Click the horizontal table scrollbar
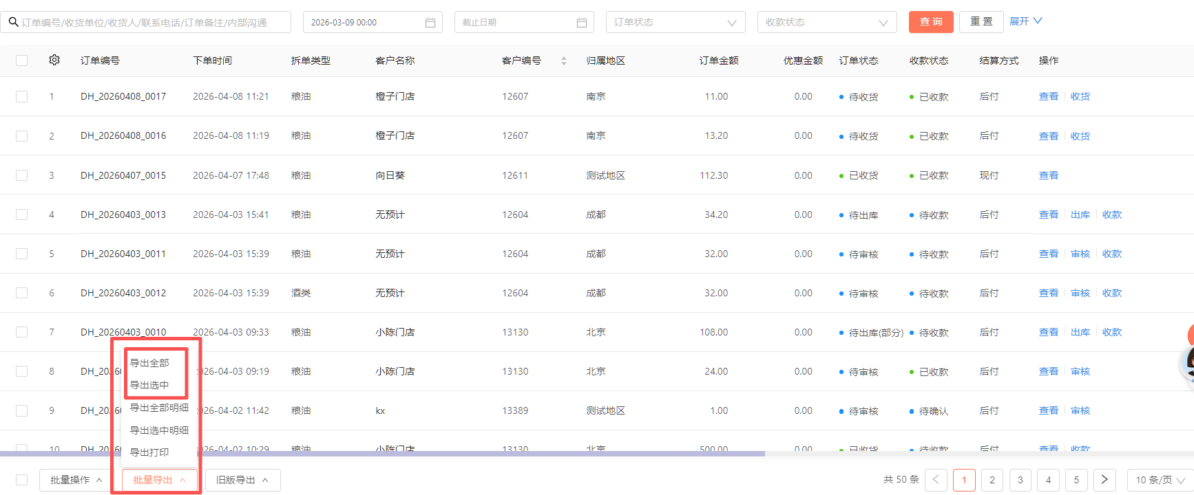 coord(382,454)
